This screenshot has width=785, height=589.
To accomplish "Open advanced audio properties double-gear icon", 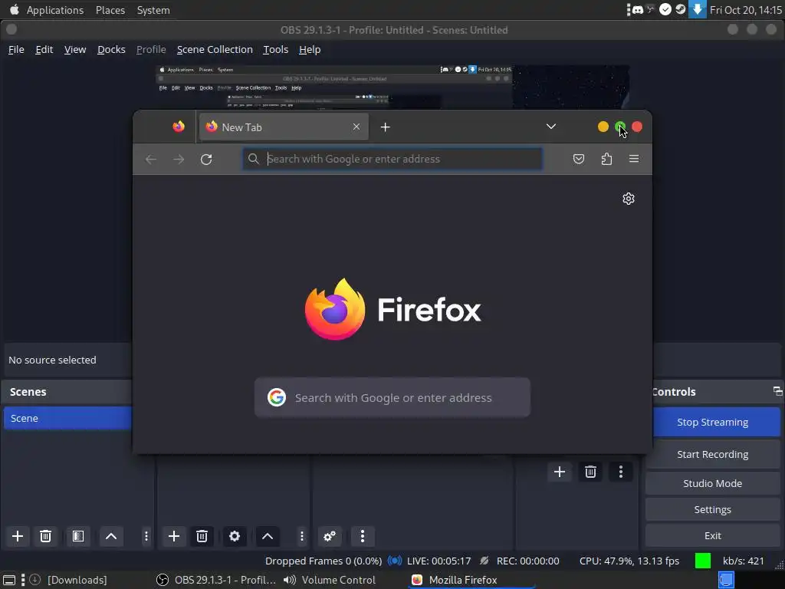I will (x=330, y=536).
